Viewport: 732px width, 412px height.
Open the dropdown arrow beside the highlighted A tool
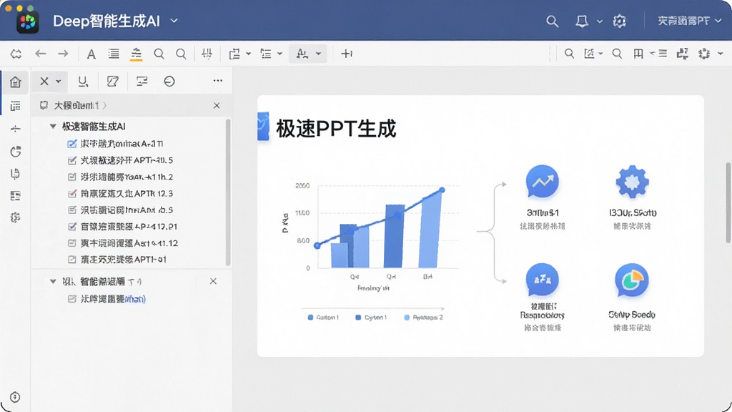point(318,54)
